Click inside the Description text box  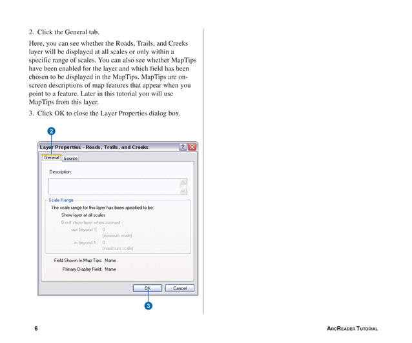(114, 186)
